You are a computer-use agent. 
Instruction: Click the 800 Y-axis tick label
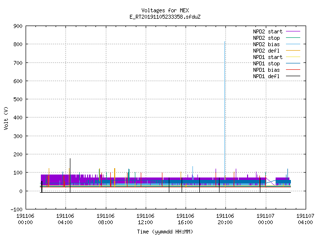click(18, 44)
